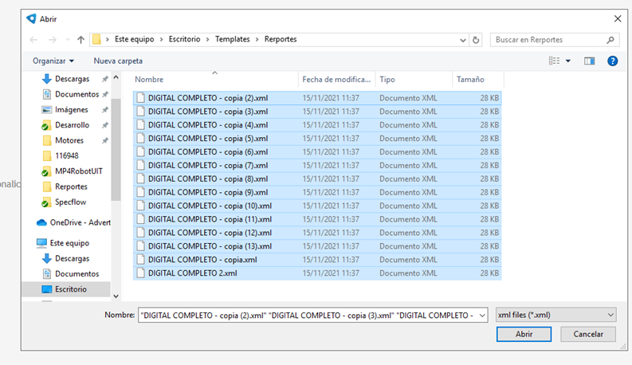Click the Refresh address bar icon
This screenshot has width=632, height=365.
click(476, 40)
